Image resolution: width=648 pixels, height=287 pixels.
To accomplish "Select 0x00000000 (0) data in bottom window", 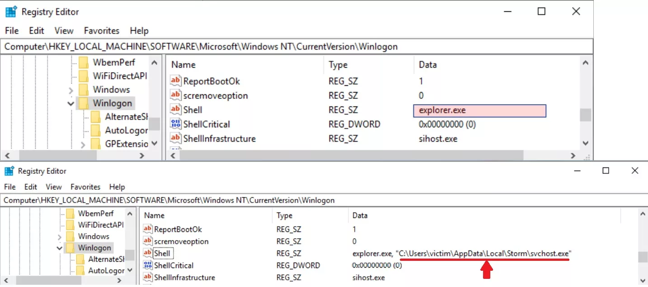I will [x=377, y=265].
